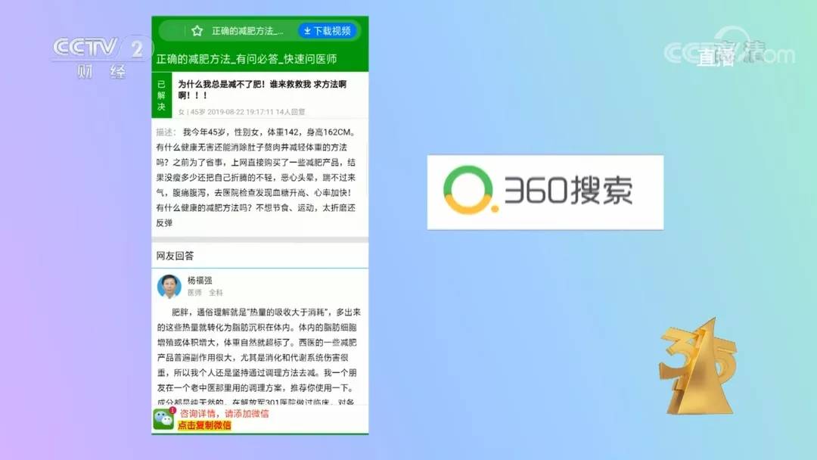The image size is (817, 460).
Task: Click the green page header 正确的减肥方法_有问必答
Action: (x=247, y=59)
